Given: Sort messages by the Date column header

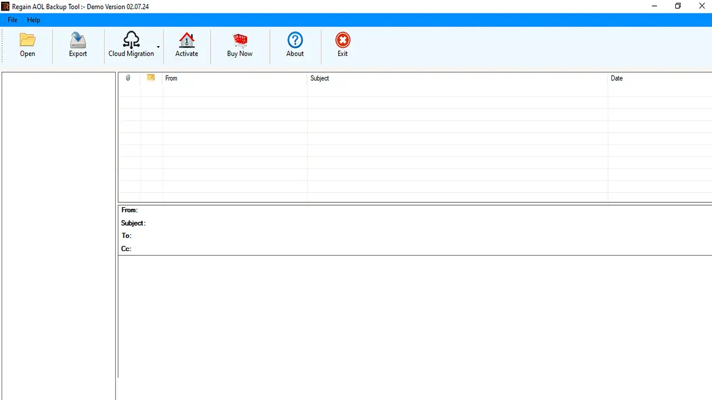Looking at the screenshot, I should pos(660,78).
